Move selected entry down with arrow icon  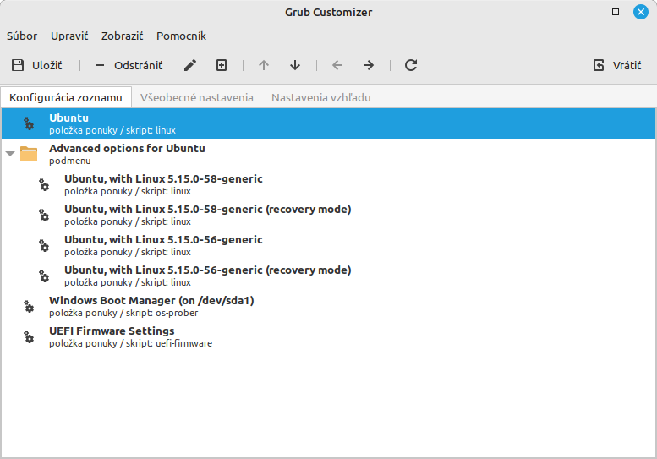tap(295, 65)
